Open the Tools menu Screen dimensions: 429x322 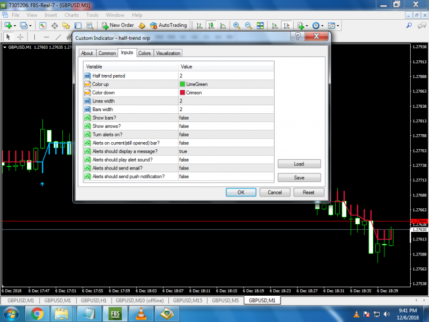(92, 15)
